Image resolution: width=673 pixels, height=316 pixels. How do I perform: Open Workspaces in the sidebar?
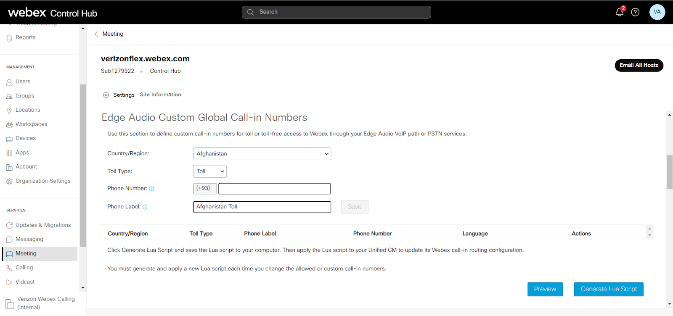tap(31, 124)
